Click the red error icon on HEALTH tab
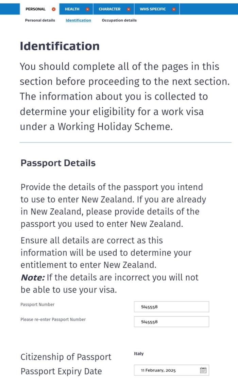The width and height of the screenshot is (238, 382). (87, 9)
